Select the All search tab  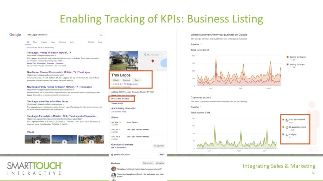click(x=28, y=42)
